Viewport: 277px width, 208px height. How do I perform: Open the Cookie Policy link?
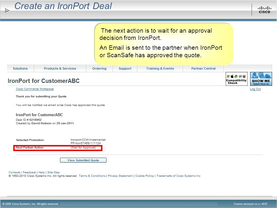coord(145,176)
